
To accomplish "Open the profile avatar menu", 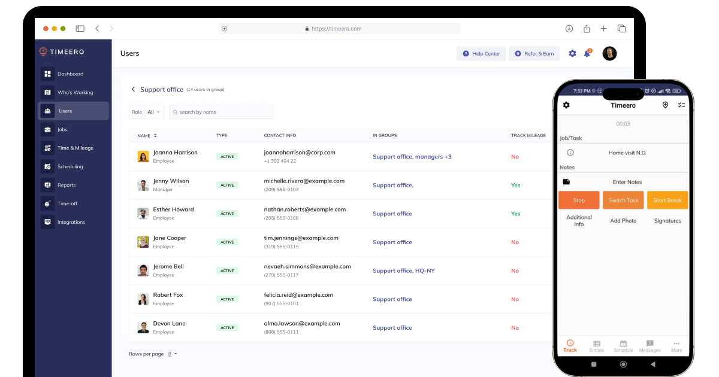I will (609, 53).
